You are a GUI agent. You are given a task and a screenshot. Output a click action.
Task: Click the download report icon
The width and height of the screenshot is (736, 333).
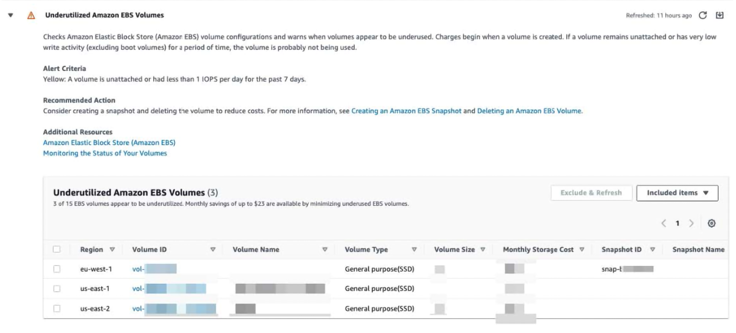(x=719, y=15)
